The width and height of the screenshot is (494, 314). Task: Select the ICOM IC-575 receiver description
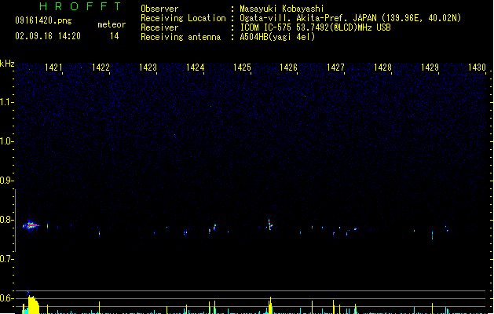pos(316,27)
